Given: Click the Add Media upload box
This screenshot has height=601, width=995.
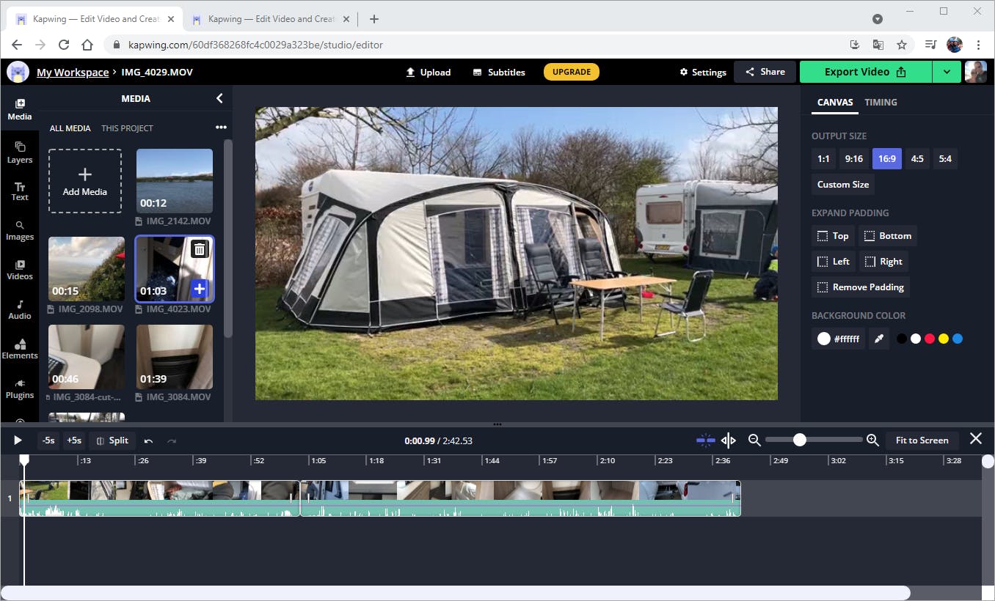Looking at the screenshot, I should (x=85, y=181).
